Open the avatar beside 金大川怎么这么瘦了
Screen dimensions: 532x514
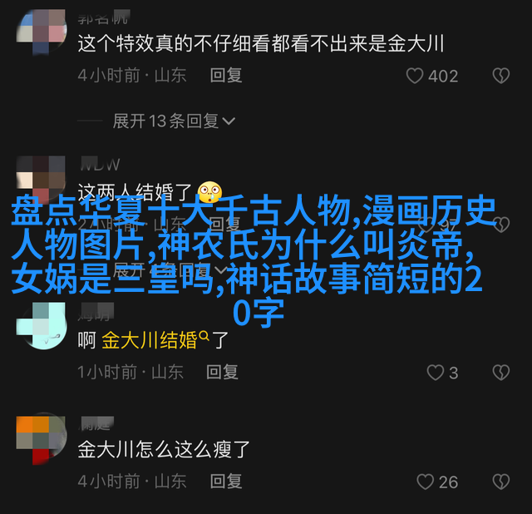pyautogui.click(x=42, y=438)
